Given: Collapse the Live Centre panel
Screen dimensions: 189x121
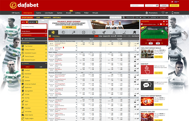Looking at the screenshot, I should tap(167, 21).
